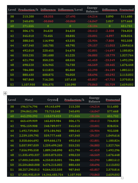Click the production value 1.107.930 in top table
138x183 pixels.
28,85
